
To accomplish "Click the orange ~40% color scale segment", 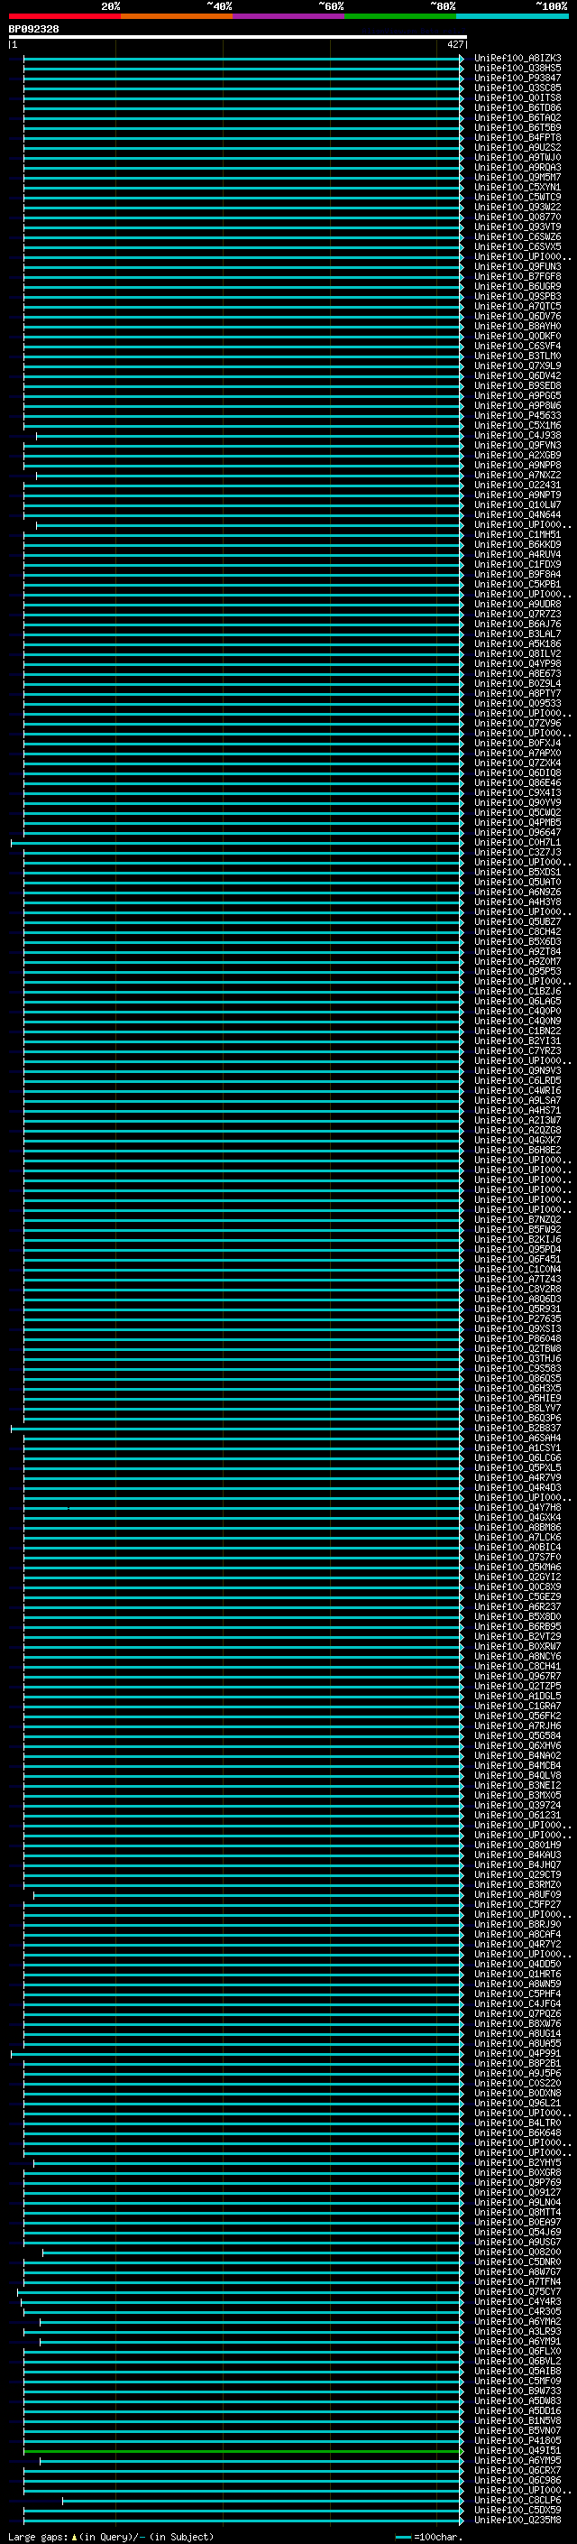I will pos(177,16).
